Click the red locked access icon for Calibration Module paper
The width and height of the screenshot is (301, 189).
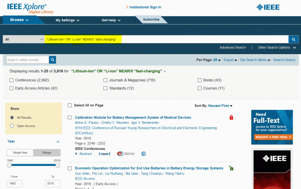[231, 117]
